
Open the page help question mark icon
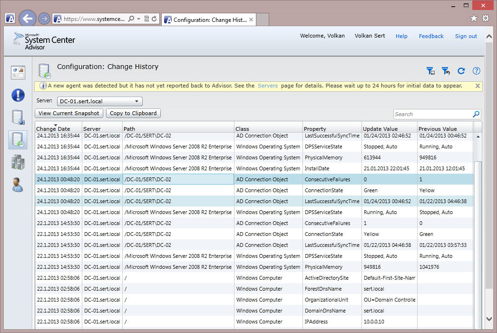(x=477, y=71)
